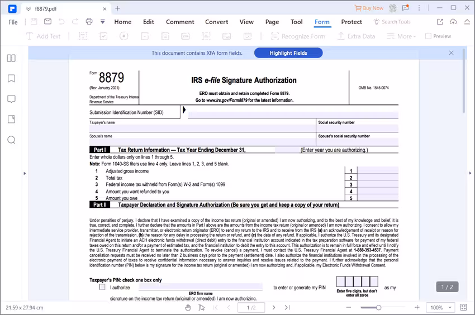
Task: Open the Edit tab
Action: [x=149, y=22]
